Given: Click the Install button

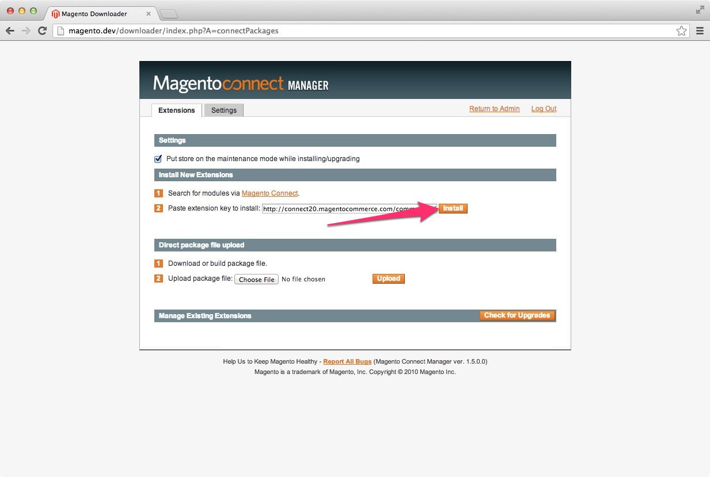Looking at the screenshot, I should coord(453,208).
